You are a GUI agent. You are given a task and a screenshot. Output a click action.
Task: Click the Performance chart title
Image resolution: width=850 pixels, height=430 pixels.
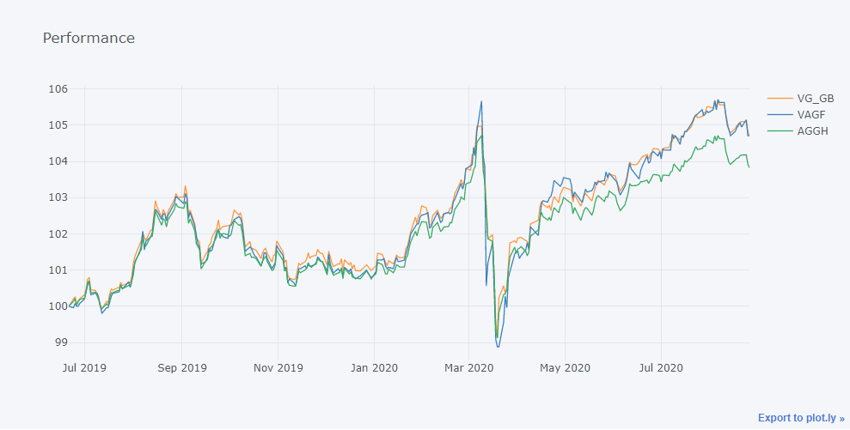[89, 39]
